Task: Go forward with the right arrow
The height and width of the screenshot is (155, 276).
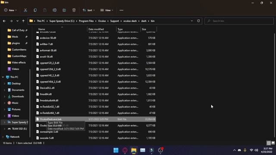Action: click(11, 21)
